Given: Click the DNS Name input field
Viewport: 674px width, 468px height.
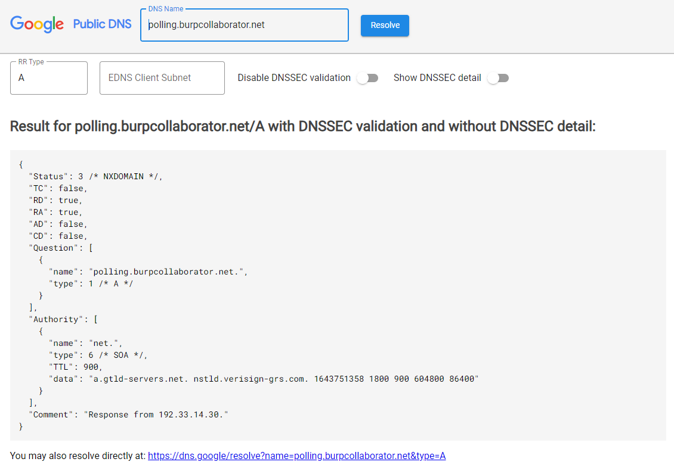Looking at the screenshot, I should tap(244, 25).
